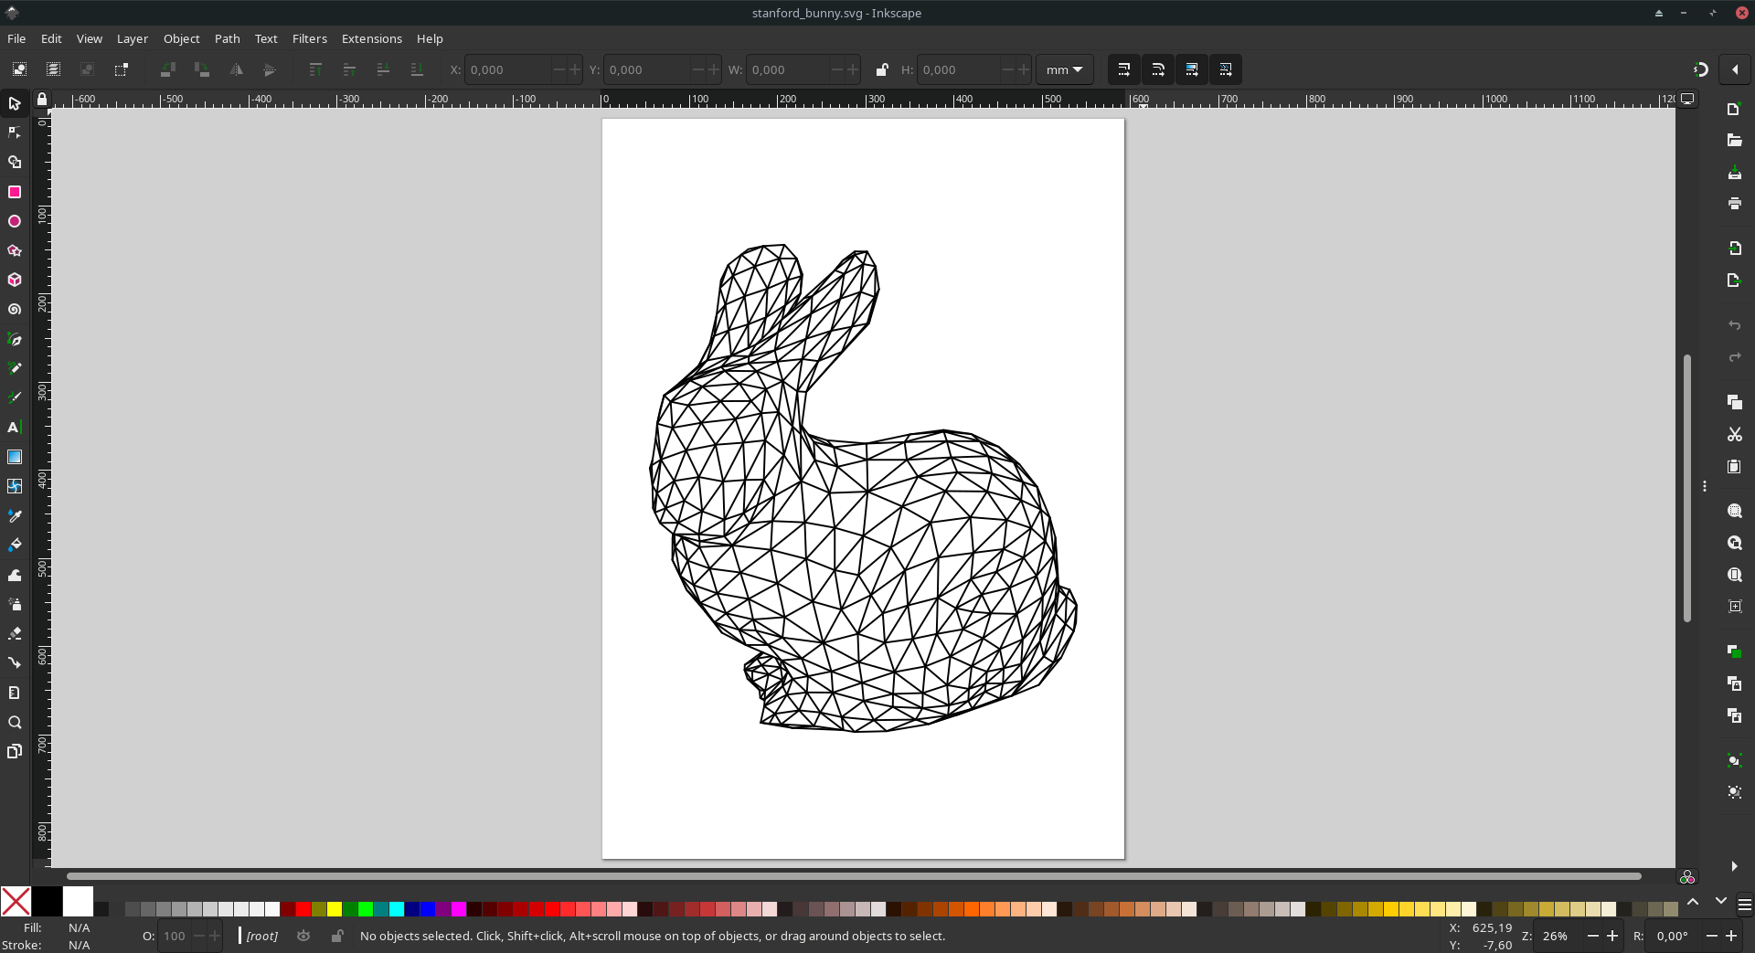Image resolution: width=1755 pixels, height=953 pixels.
Task: Select the Spiral tool
Action: (x=15, y=310)
